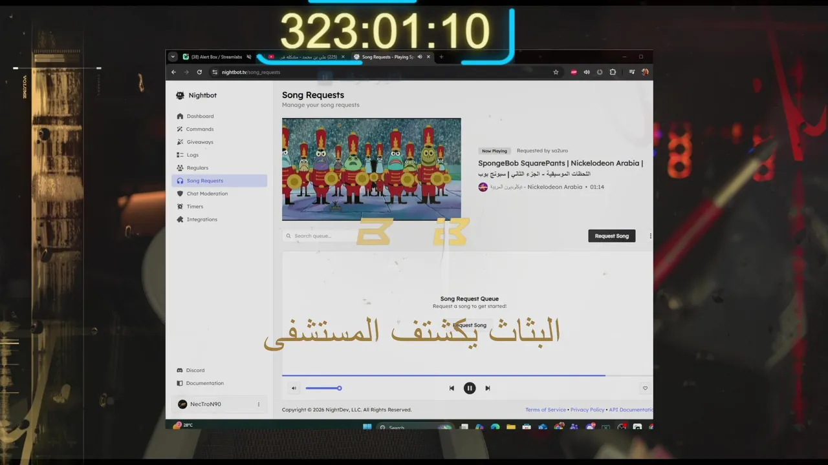Image resolution: width=828 pixels, height=465 pixels.
Task: Open the NecTroN90 account entry
Action: pyautogui.click(x=219, y=404)
